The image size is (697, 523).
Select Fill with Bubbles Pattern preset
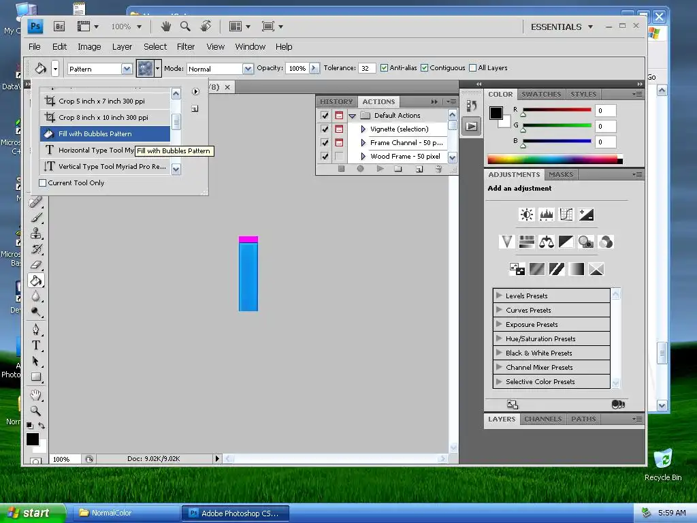point(105,134)
